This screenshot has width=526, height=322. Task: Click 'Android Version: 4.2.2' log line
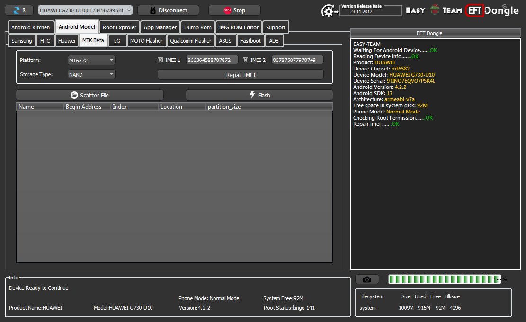tap(380, 87)
